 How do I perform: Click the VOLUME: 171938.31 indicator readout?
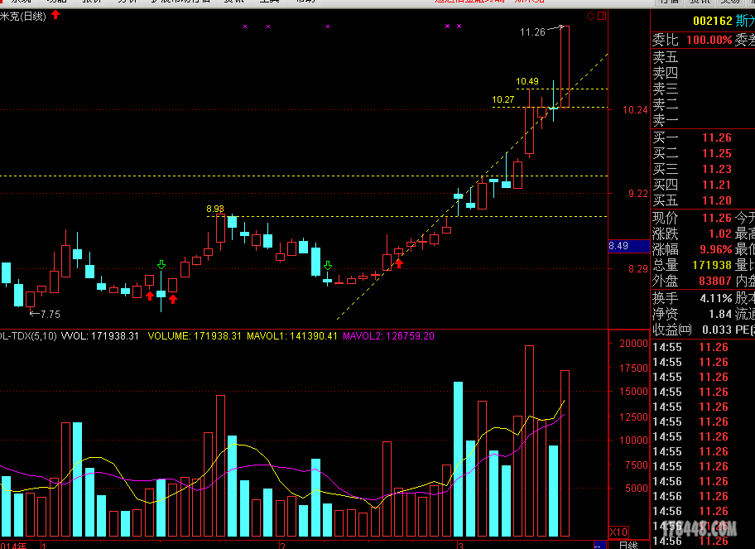[195, 336]
